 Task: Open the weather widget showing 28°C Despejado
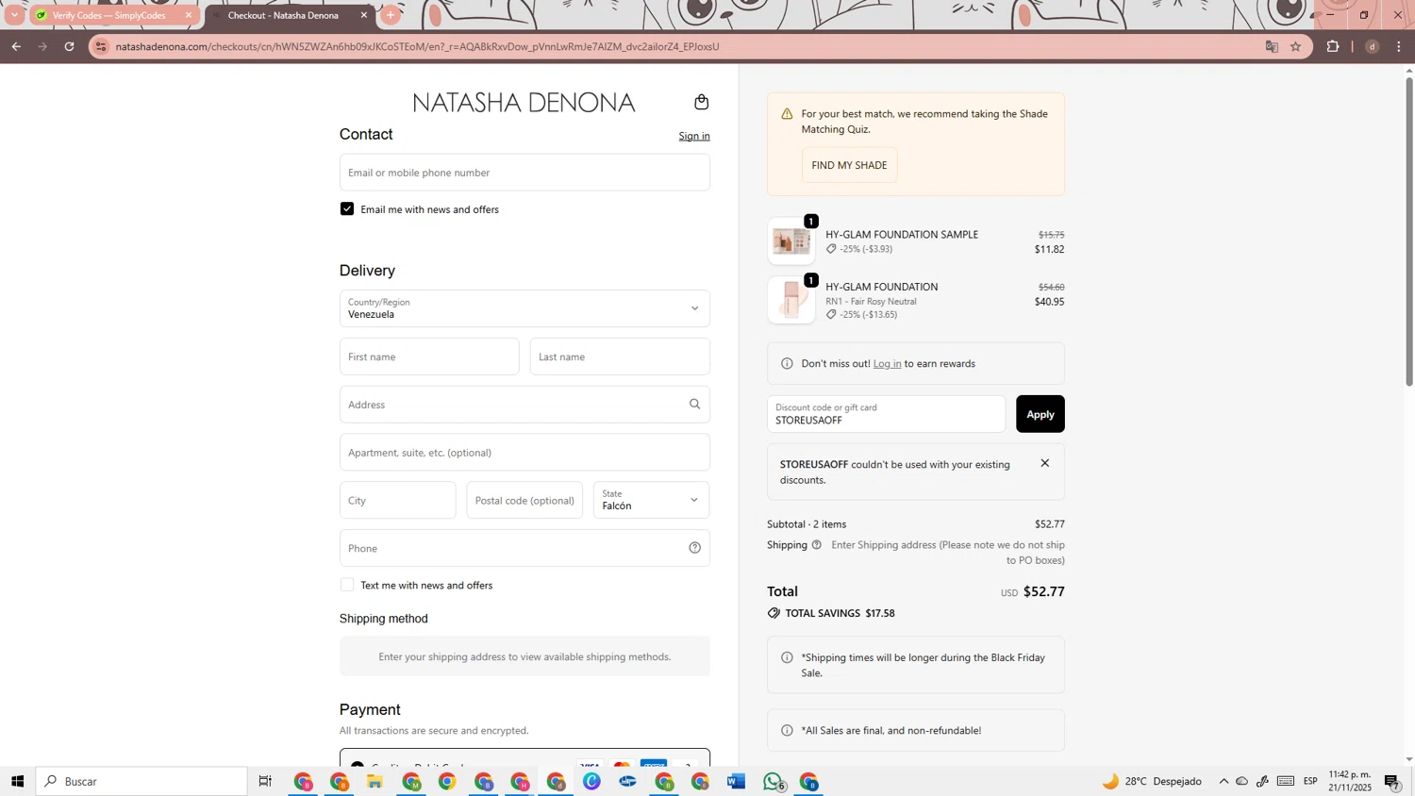pyautogui.click(x=1152, y=782)
